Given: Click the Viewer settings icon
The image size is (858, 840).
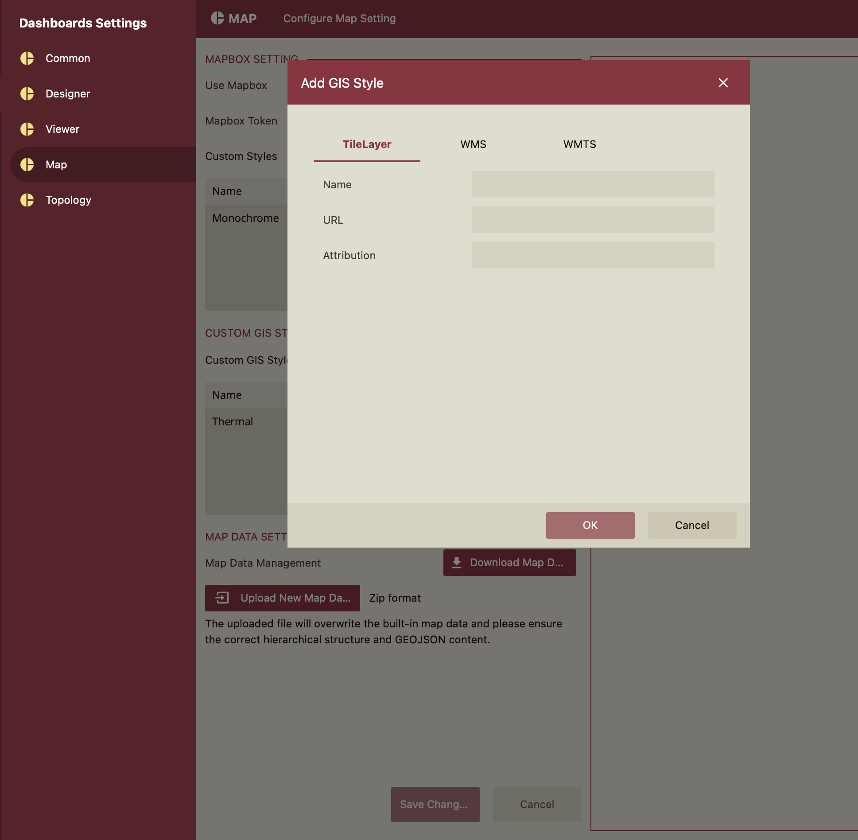Looking at the screenshot, I should tap(27, 128).
